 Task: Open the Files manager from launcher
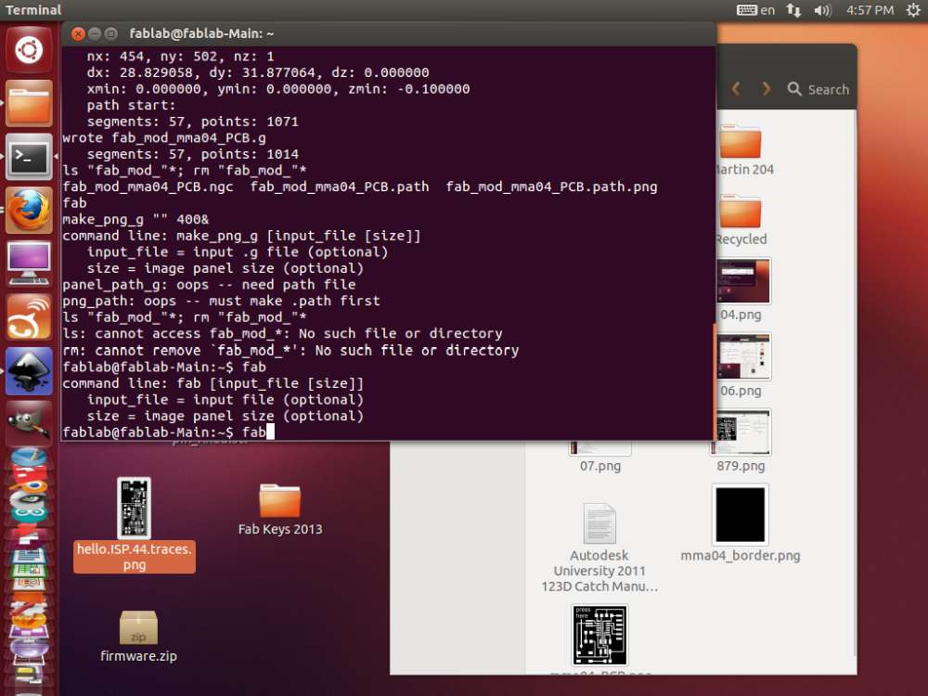(29, 104)
